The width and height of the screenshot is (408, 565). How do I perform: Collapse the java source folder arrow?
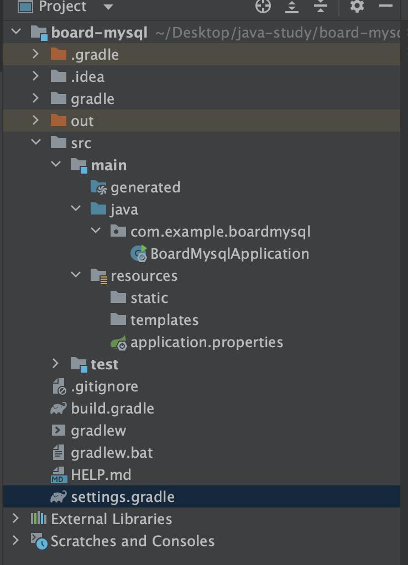coord(76,208)
